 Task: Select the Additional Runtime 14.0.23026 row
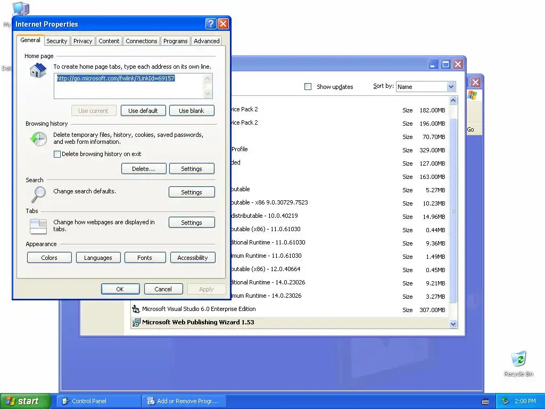click(340, 283)
